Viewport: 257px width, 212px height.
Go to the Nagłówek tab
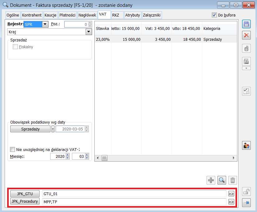pos(87,15)
